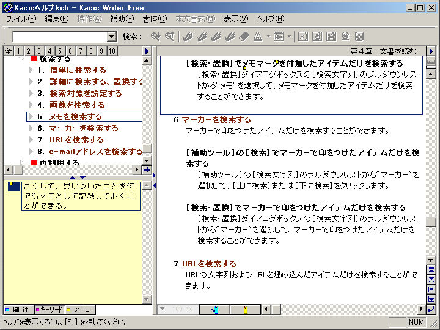The width and height of the screenshot is (440, 330).
Task: Choose the eraser tool icon
Action: click(244, 37)
